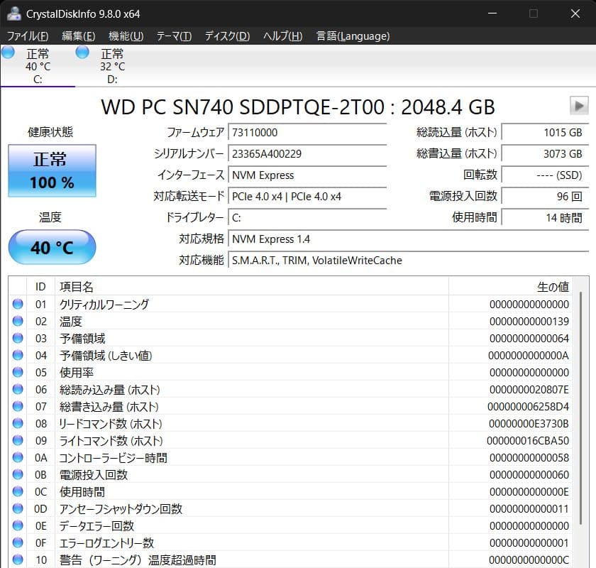The height and width of the screenshot is (568, 596).
Task: Click the CrystalDiskInfo app icon in title bar
Action: (14, 13)
